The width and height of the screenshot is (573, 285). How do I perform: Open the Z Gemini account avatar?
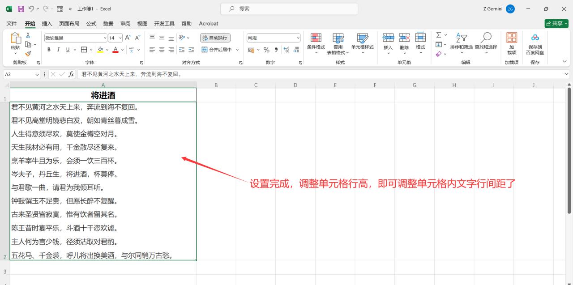point(510,9)
